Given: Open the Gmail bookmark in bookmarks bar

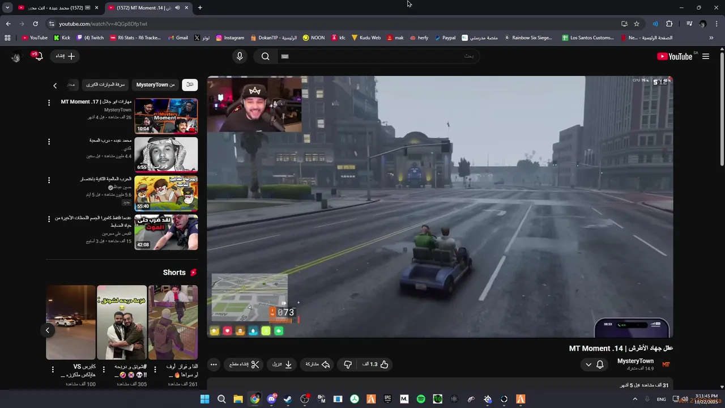Looking at the screenshot, I should click(177, 38).
